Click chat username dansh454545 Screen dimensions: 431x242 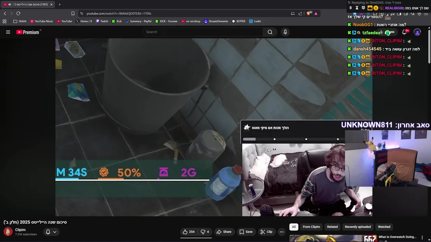[x=367, y=49]
